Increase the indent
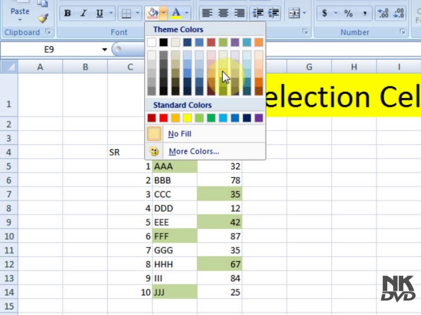 tap(273, 13)
